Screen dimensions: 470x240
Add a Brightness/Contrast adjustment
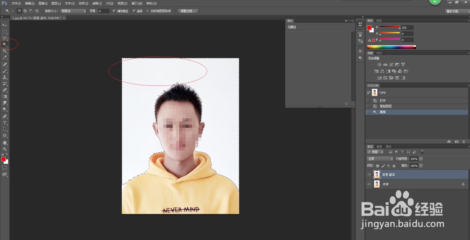click(379, 64)
